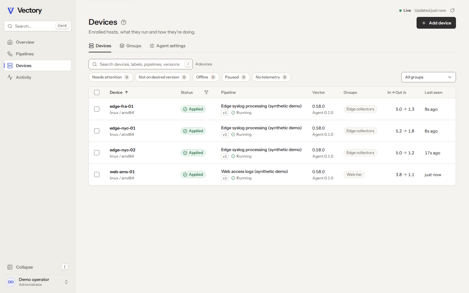The width and height of the screenshot is (469, 293).
Task: Click the Groups tab layers icon
Action: pyautogui.click(x=122, y=46)
